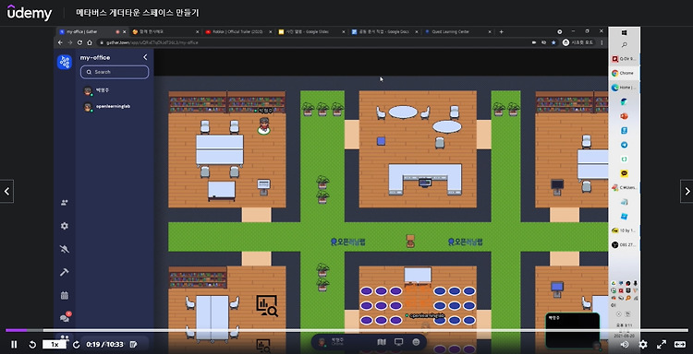
Task: Go back in Chrome
Action: pos(60,42)
